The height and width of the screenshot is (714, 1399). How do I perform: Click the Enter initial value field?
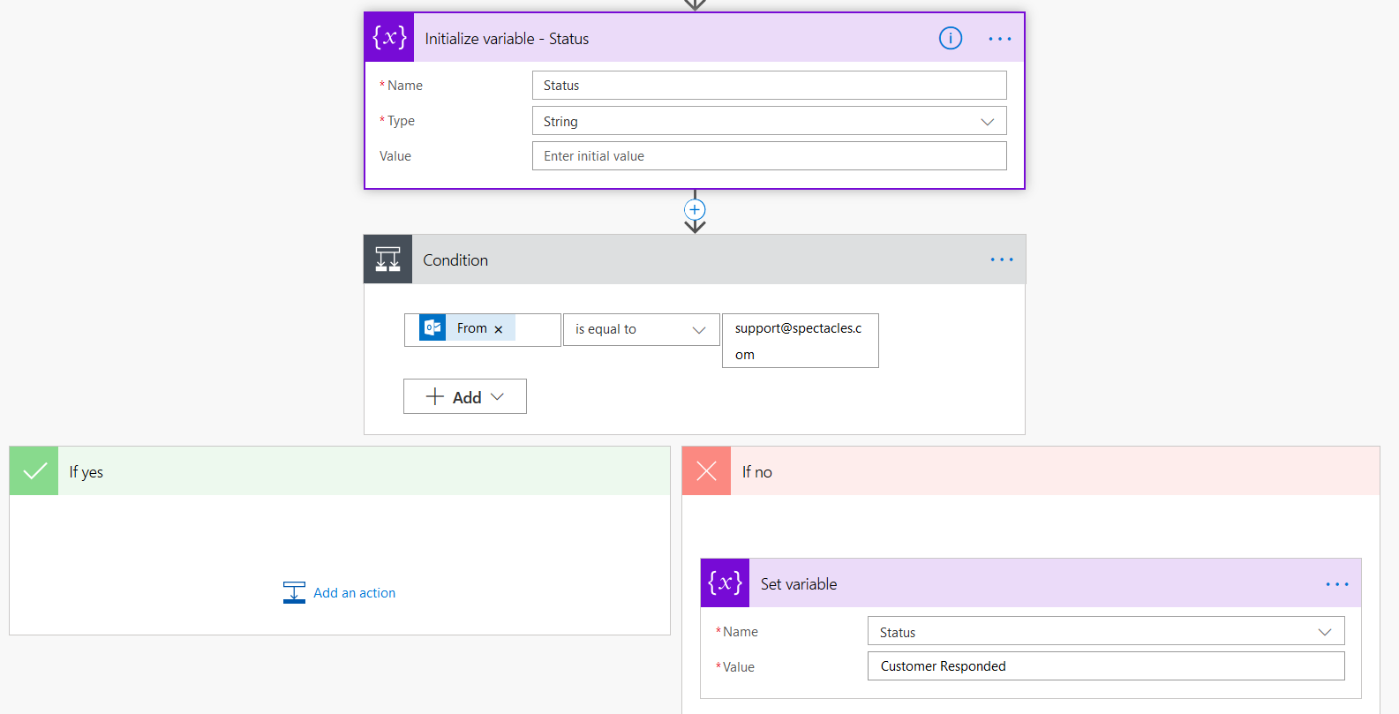(x=769, y=156)
